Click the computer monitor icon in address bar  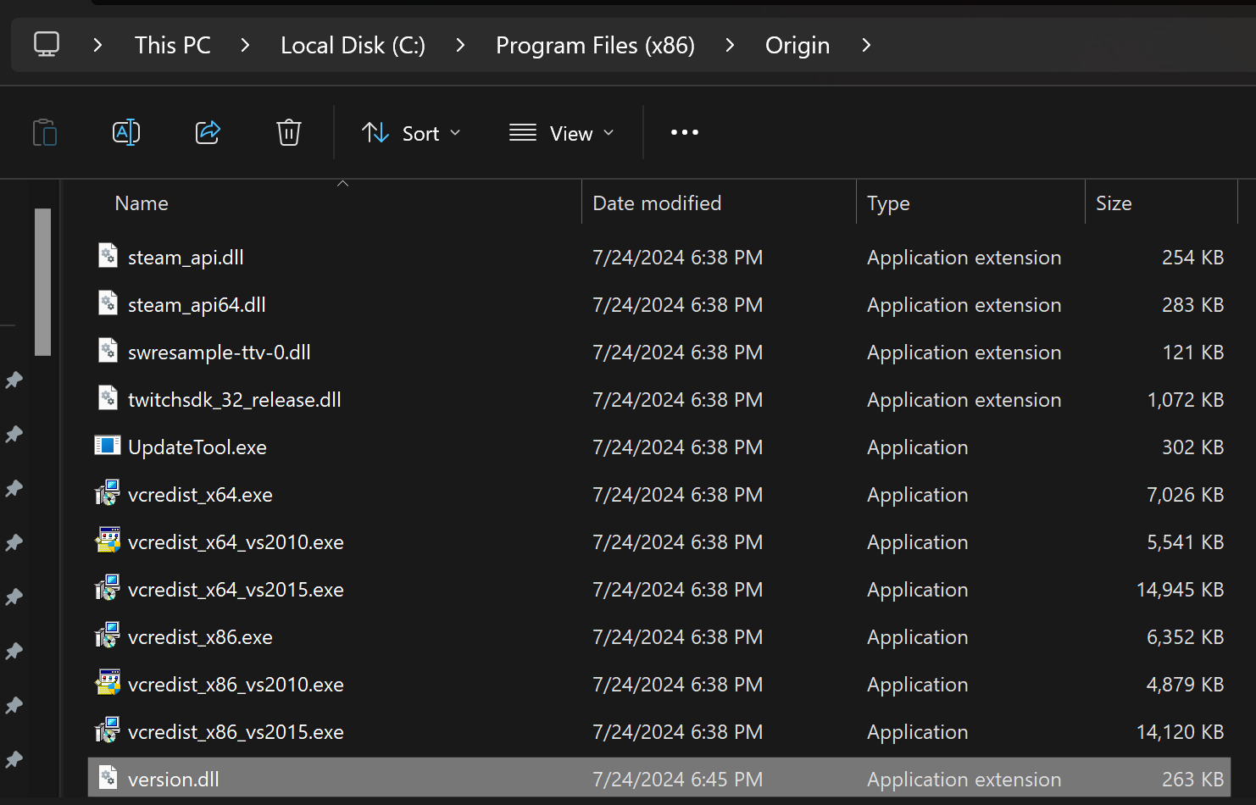pos(47,45)
